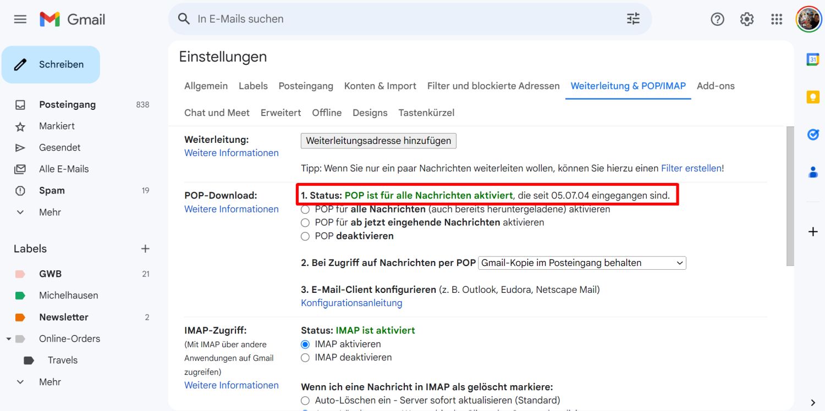
Task: Open Google Keep in side panel
Action: click(x=813, y=97)
